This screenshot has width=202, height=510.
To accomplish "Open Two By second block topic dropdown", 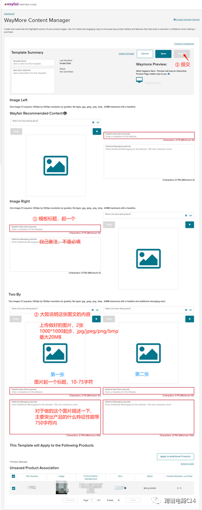I will (x=149, y=310).
